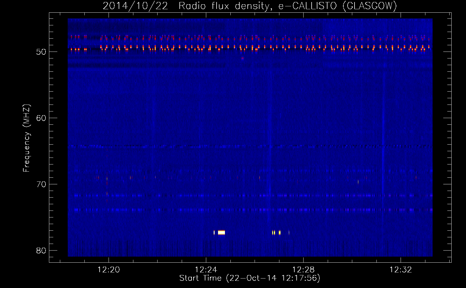Click the plot title "2014/10/22 Radio flux density, e-CALLISTO (GLASGOW)"
The height and width of the screenshot is (288, 466).
(x=250, y=6)
